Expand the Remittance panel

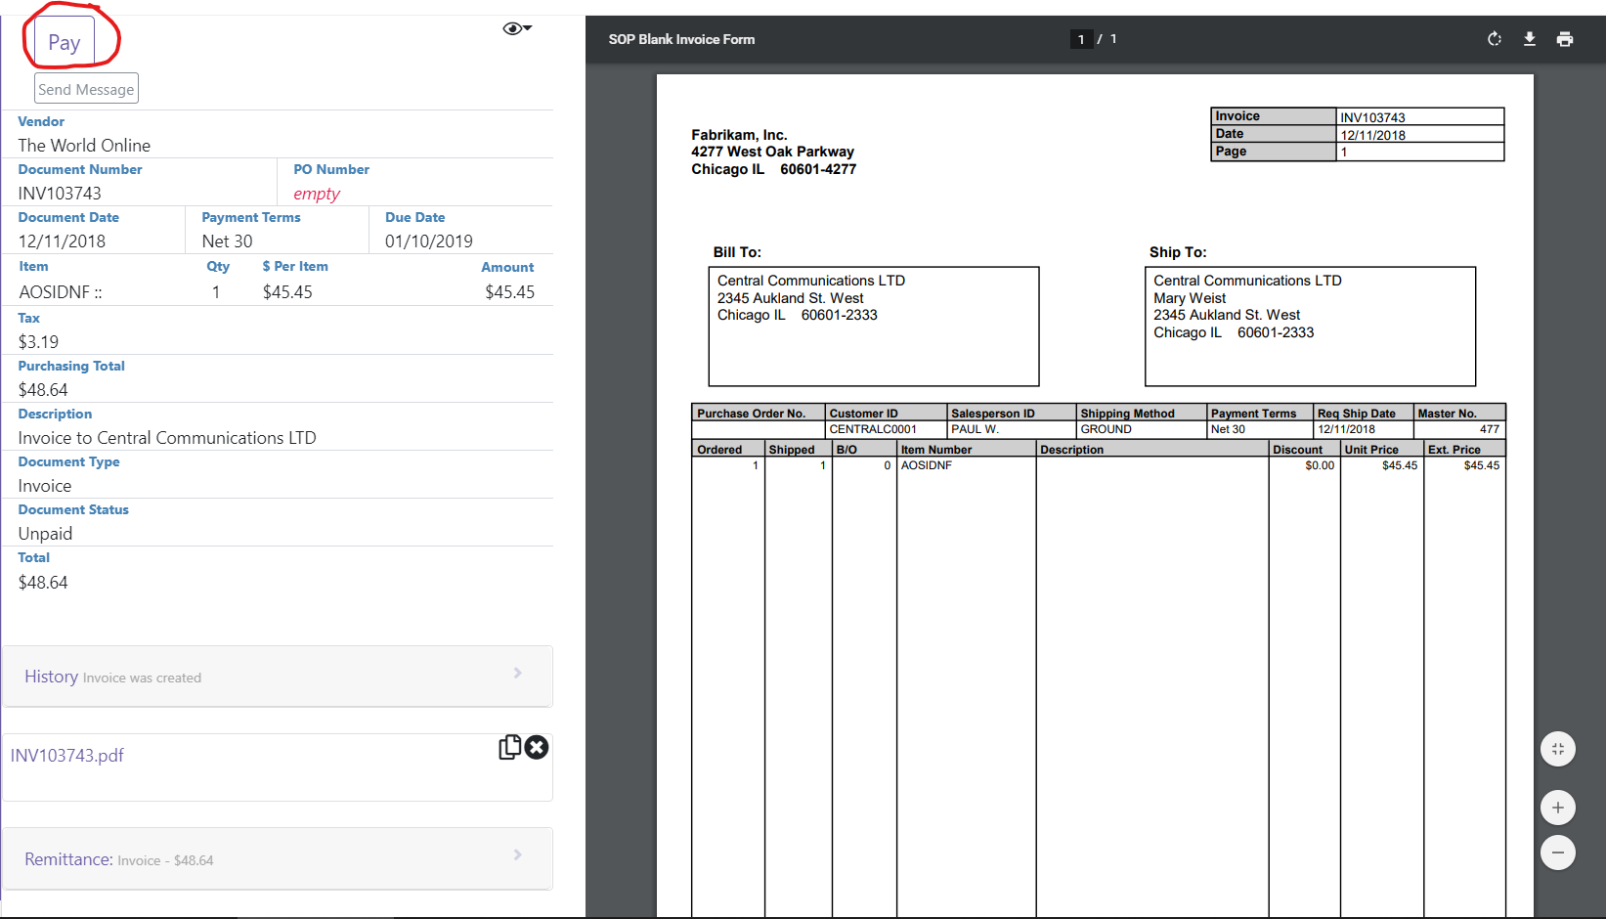click(278, 858)
